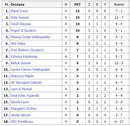
Task: Click the Wda Świecie team link
Action: tap(20, 17)
